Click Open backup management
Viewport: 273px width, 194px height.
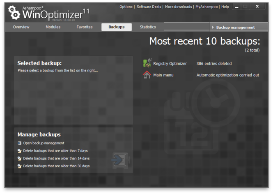(x=44, y=143)
